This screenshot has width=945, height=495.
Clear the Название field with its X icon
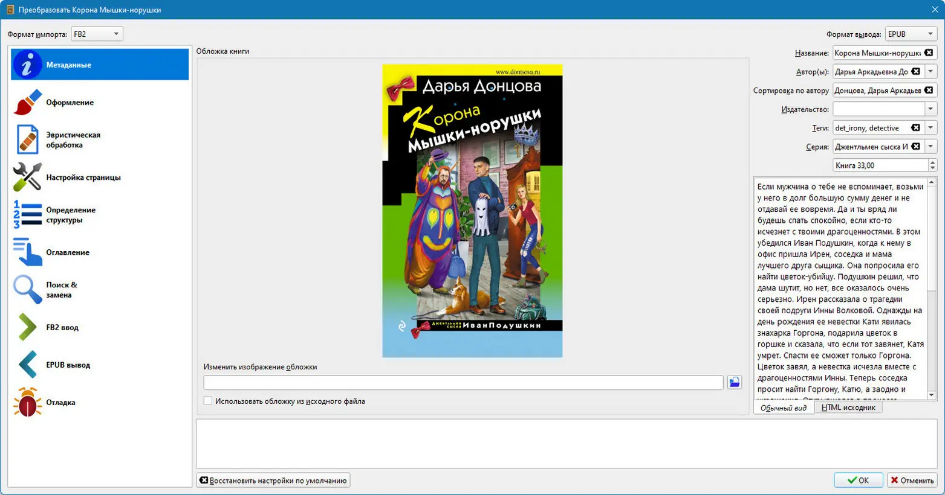929,53
